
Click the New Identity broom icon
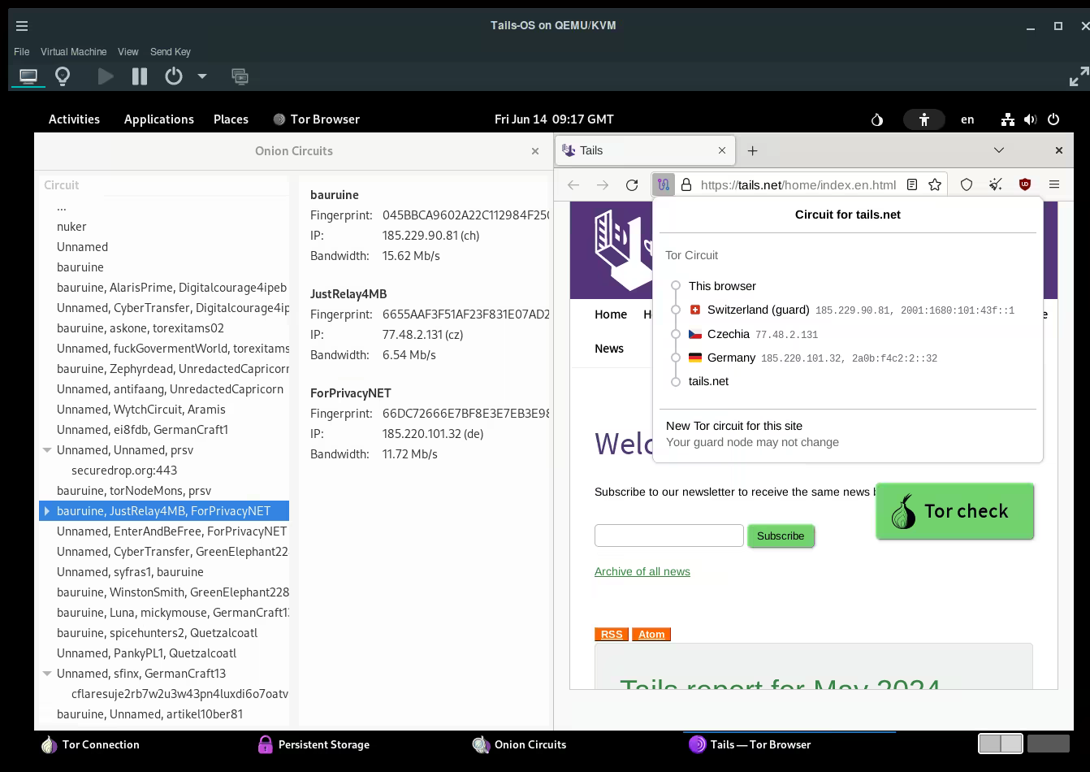[996, 184]
